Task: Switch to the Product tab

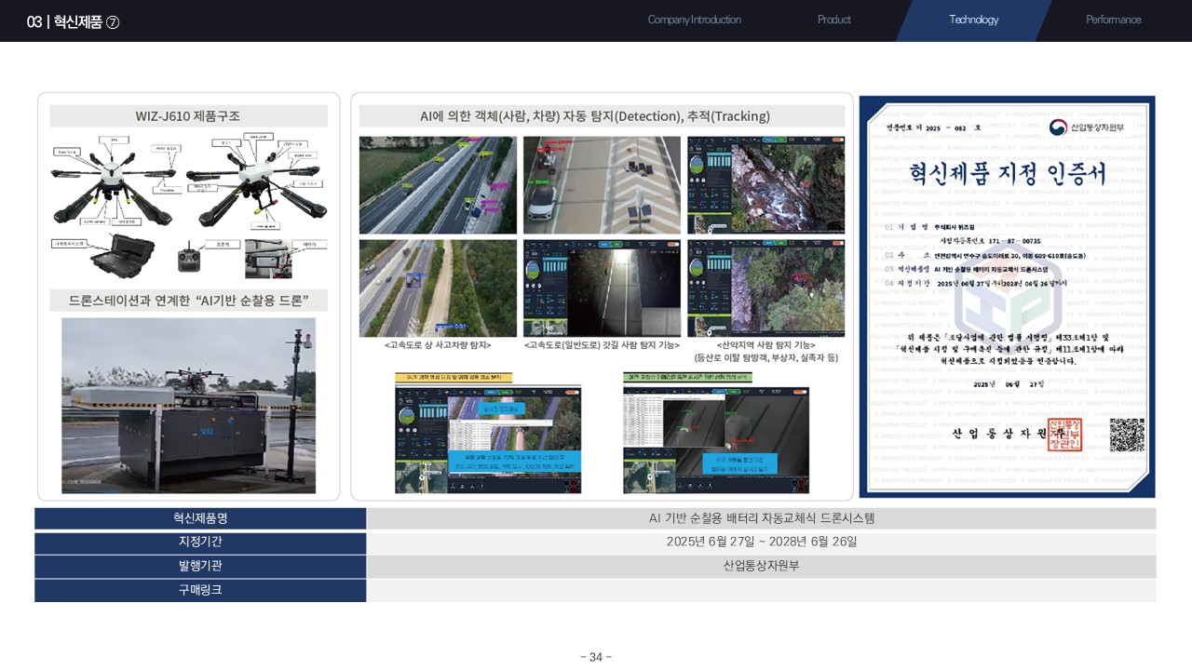Action: [833, 20]
